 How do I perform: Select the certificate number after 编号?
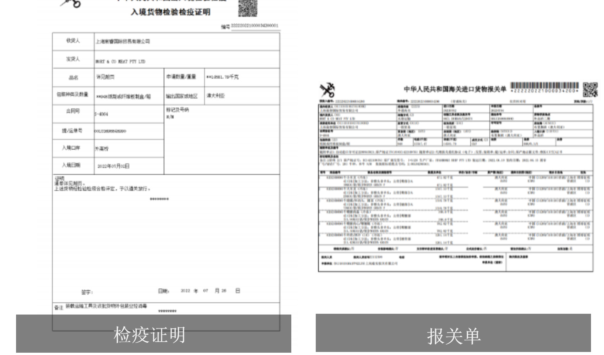coord(255,26)
